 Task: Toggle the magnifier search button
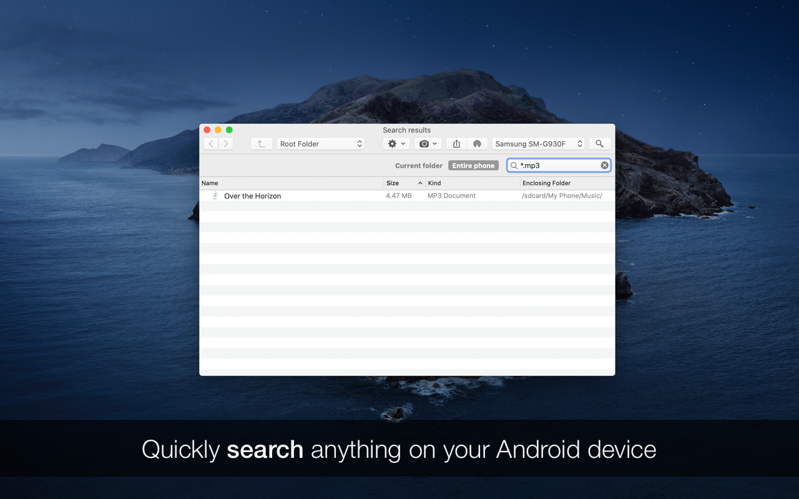pos(599,143)
